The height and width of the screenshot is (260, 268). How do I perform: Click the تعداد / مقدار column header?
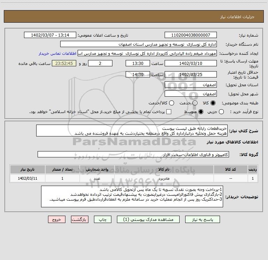pos(62,169)
